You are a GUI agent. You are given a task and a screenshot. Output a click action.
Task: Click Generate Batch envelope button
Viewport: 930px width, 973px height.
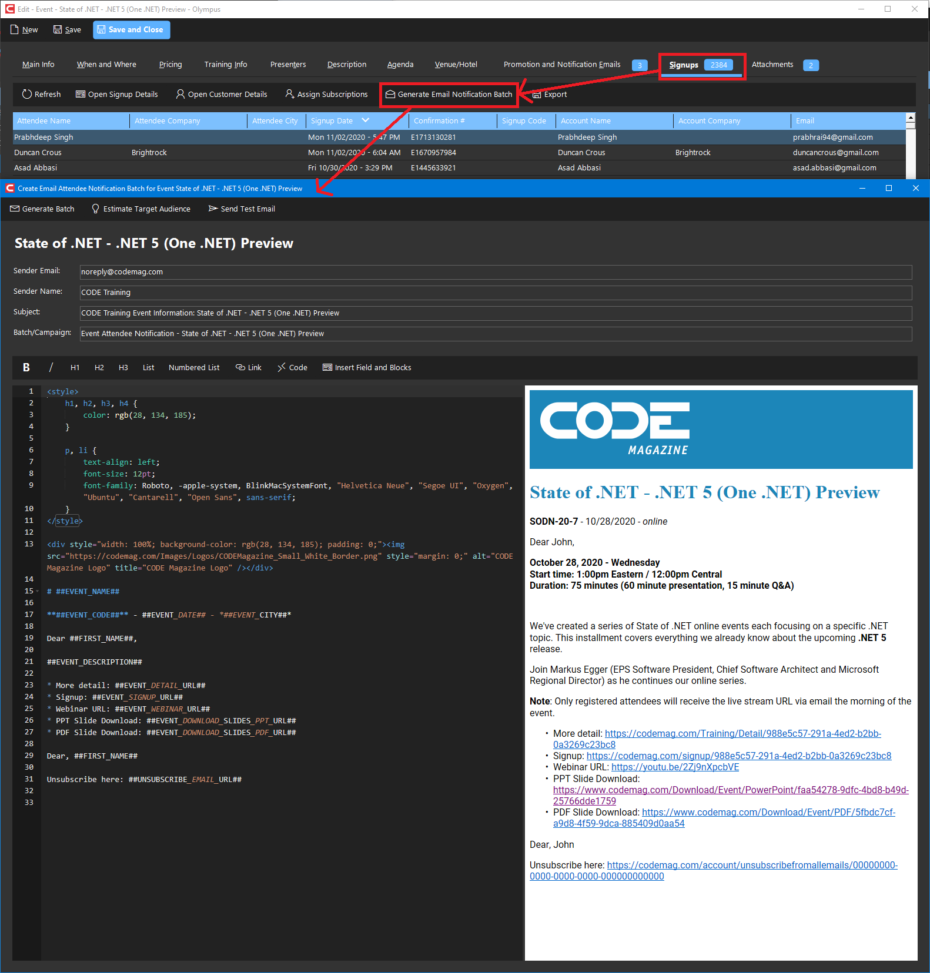pos(42,209)
